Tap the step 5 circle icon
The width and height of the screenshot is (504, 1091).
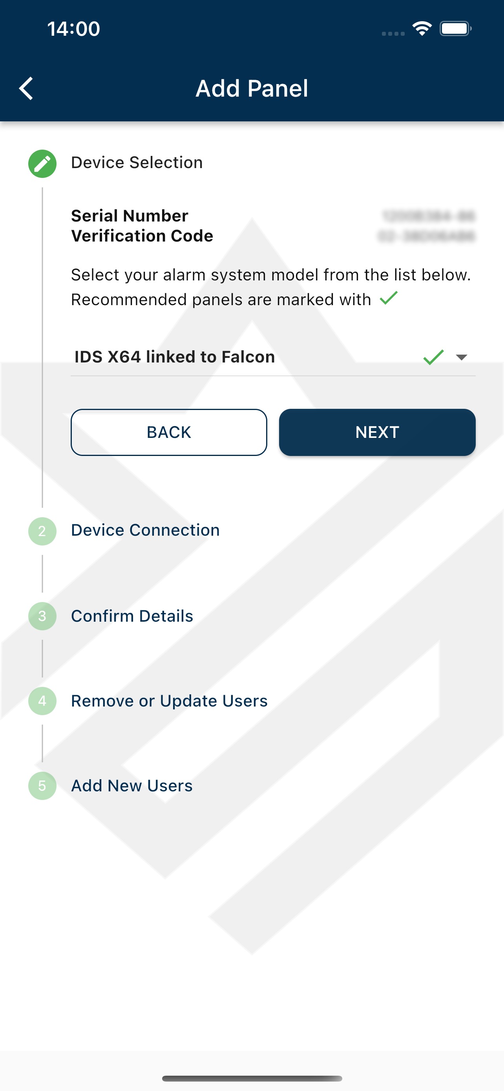pyautogui.click(x=42, y=786)
